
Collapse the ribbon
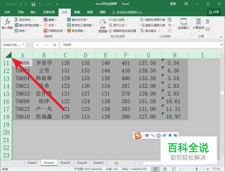[x=221, y=37]
